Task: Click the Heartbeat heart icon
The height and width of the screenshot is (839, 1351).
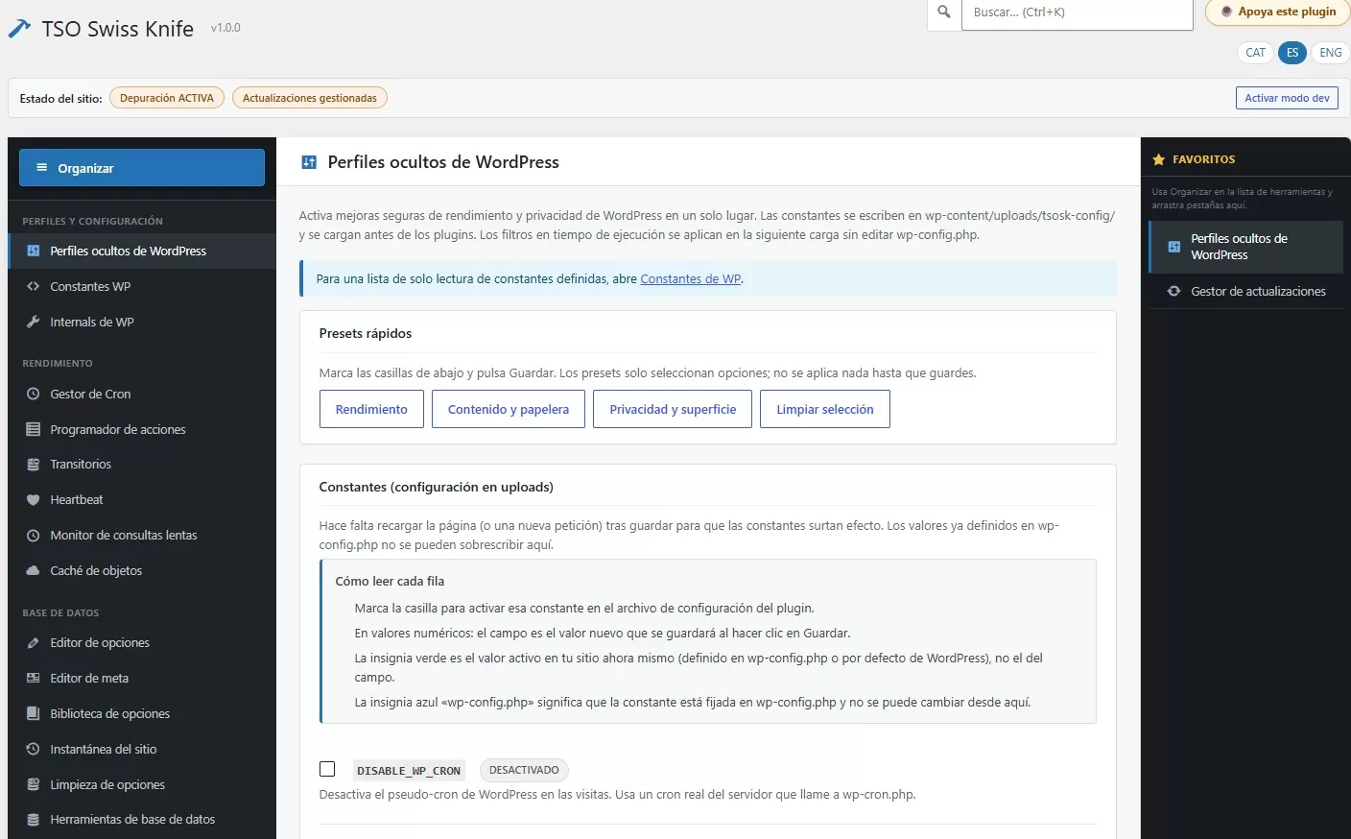Action: pyautogui.click(x=33, y=500)
